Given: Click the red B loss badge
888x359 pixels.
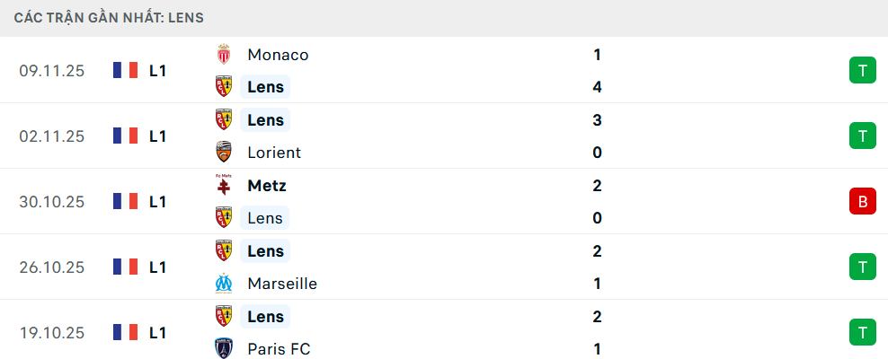Looking at the screenshot, I should [862, 201].
